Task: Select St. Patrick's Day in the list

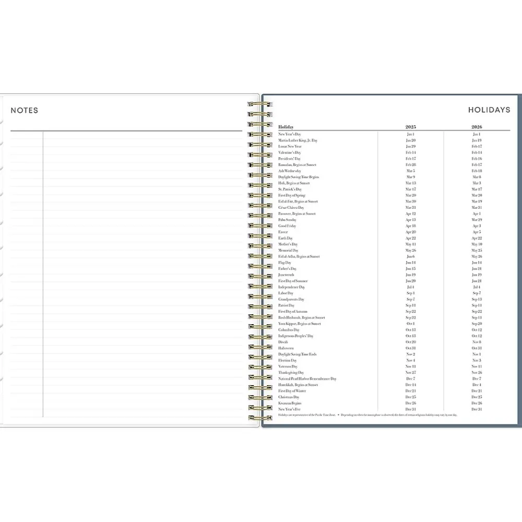Action: point(290,189)
